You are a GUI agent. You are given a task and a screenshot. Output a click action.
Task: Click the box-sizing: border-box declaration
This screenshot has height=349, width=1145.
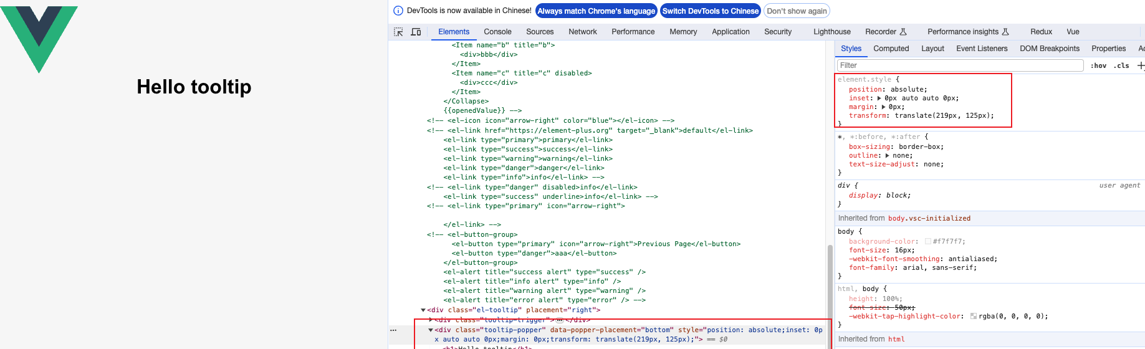pos(896,147)
